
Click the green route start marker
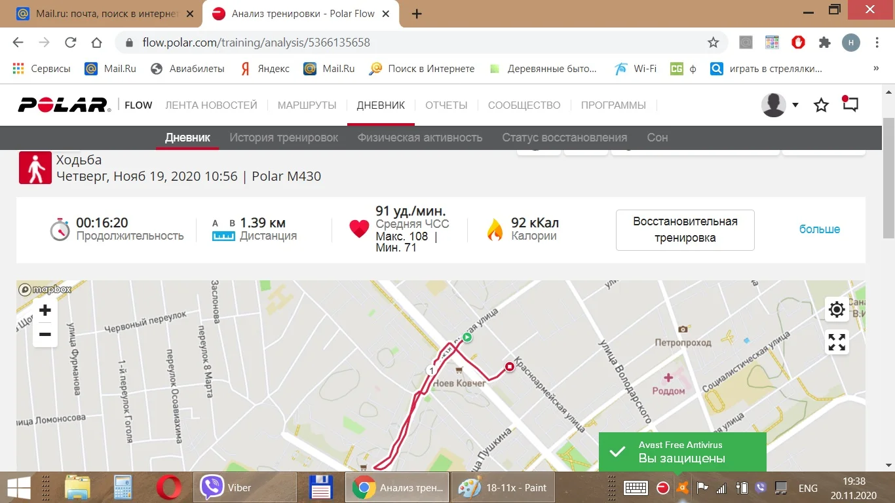[x=467, y=337]
